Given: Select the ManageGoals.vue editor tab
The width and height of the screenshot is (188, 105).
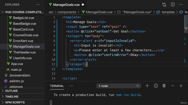Looking at the screenshot, I should point(66,5).
